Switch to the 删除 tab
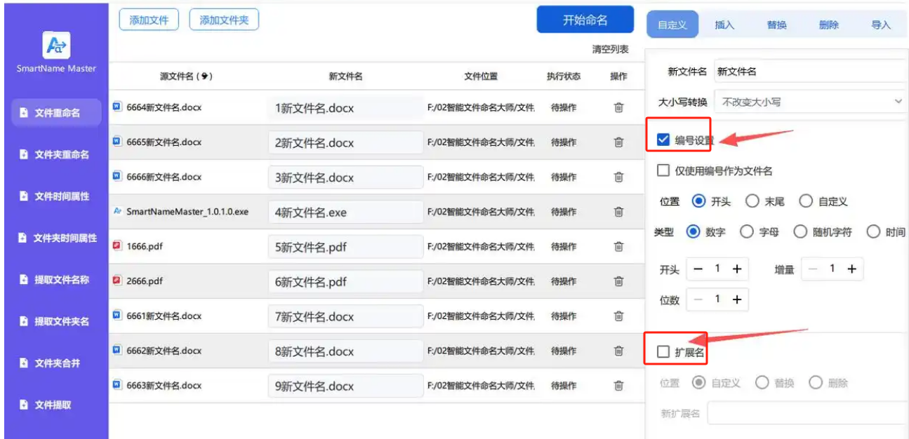 [x=829, y=25]
